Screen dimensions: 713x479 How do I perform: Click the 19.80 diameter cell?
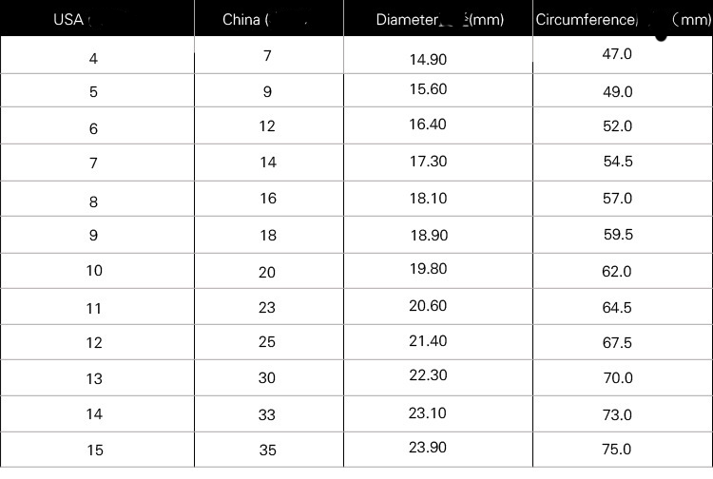(427, 269)
